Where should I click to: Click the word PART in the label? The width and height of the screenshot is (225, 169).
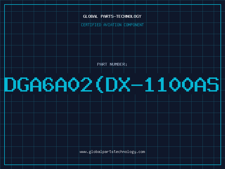102,64
